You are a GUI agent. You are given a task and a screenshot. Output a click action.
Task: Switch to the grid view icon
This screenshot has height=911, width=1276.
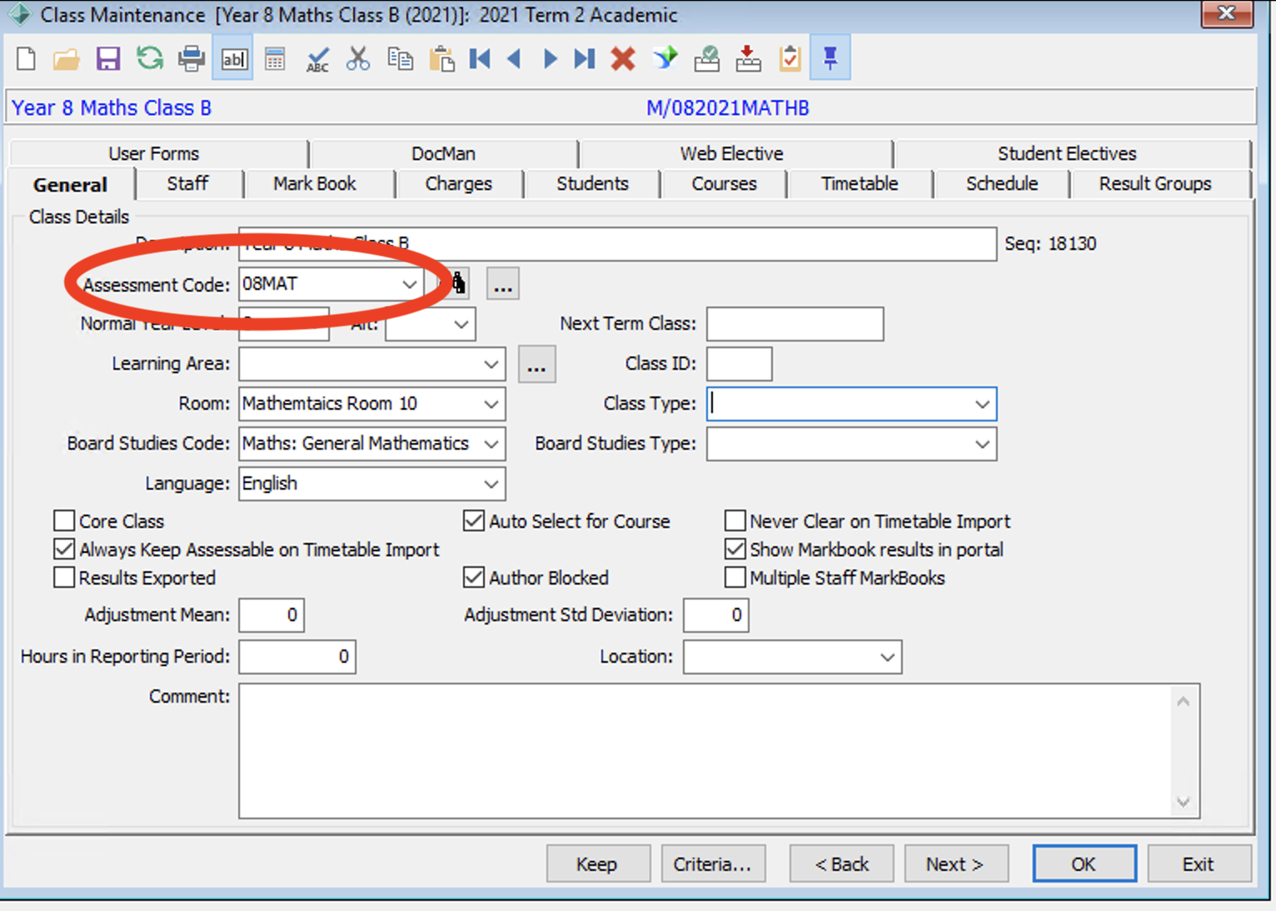click(275, 58)
